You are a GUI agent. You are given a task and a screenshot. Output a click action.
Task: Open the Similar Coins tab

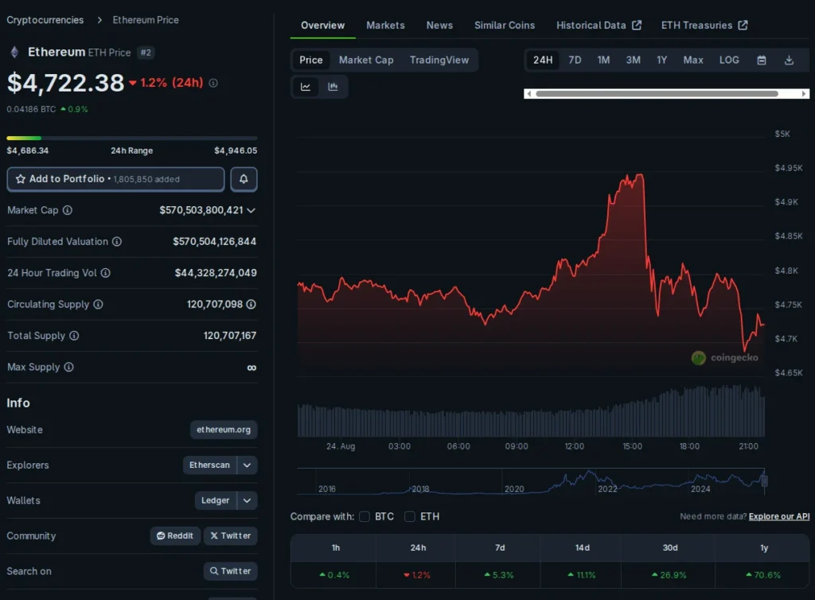504,25
